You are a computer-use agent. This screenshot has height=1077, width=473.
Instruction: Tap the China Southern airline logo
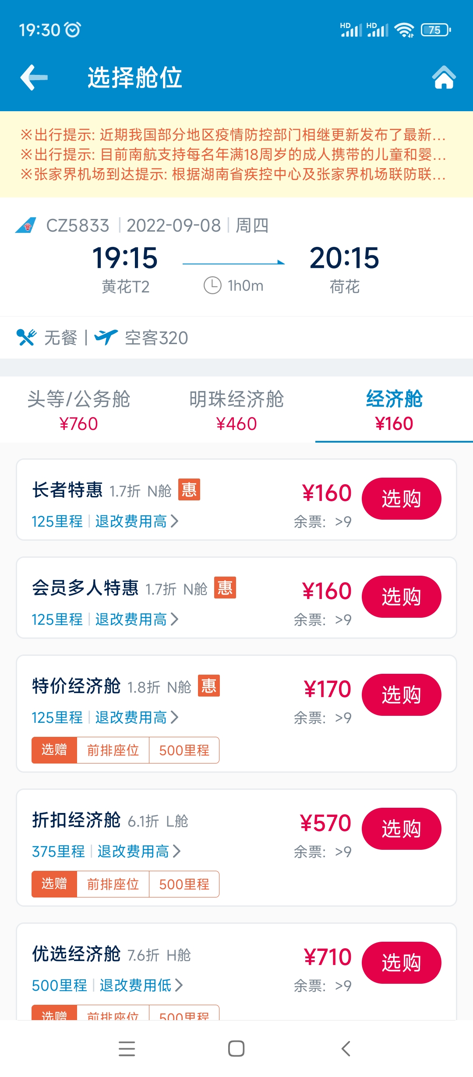coord(26,225)
